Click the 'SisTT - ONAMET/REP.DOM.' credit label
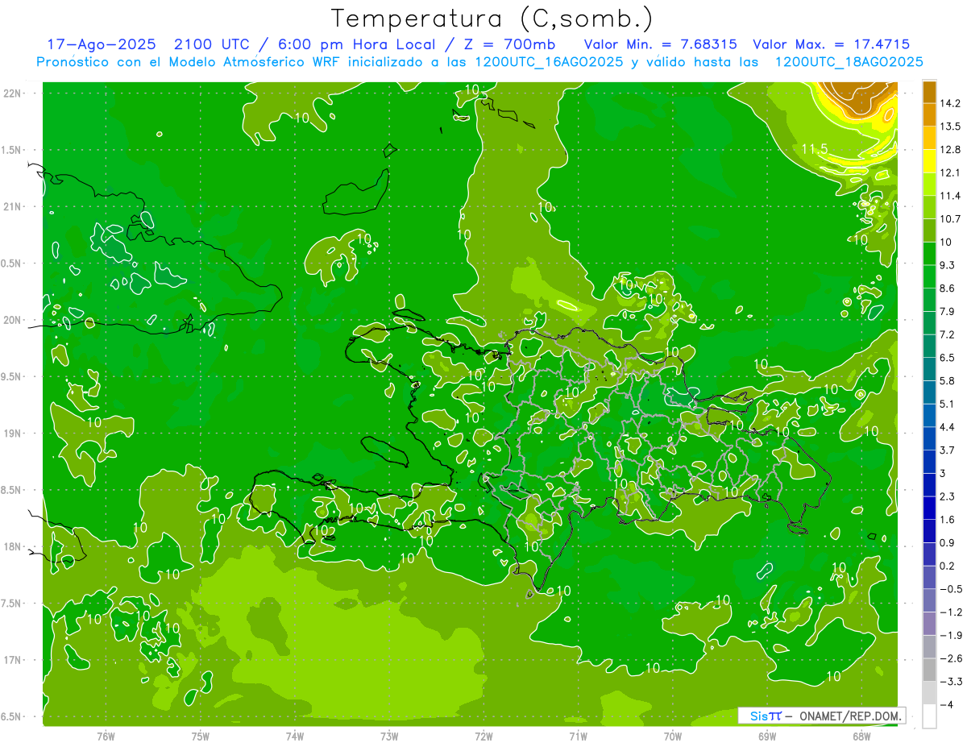 (822, 716)
